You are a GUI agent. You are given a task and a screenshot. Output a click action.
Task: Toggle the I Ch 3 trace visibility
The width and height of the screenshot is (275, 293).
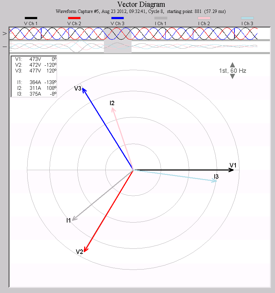pyautogui.click(x=247, y=18)
